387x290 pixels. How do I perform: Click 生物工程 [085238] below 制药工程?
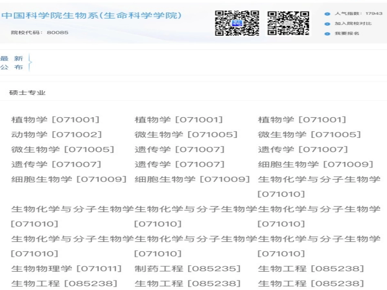(187, 283)
